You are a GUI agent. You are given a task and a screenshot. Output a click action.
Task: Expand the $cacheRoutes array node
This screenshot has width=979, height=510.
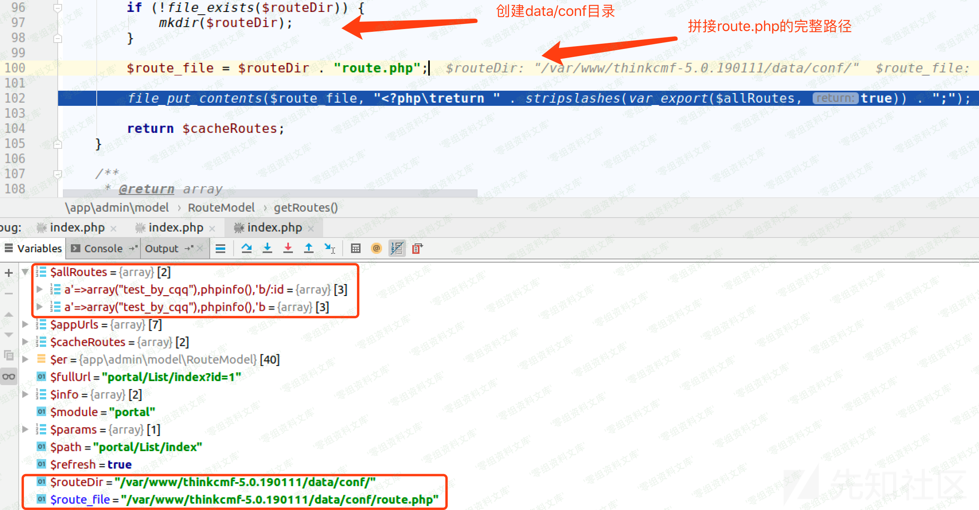pyautogui.click(x=25, y=342)
